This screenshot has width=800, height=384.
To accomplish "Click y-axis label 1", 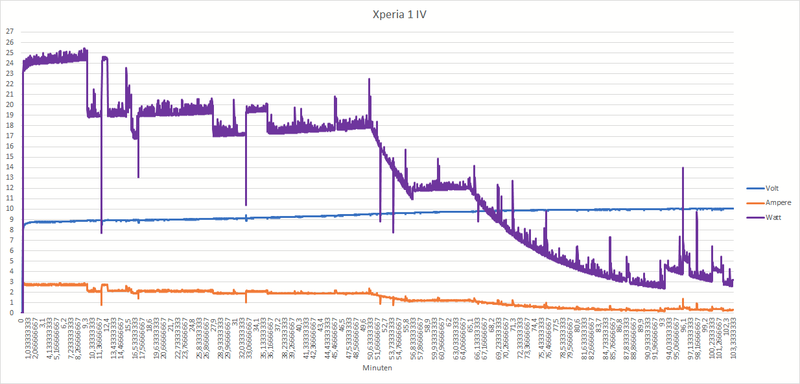I will [x=11, y=302].
